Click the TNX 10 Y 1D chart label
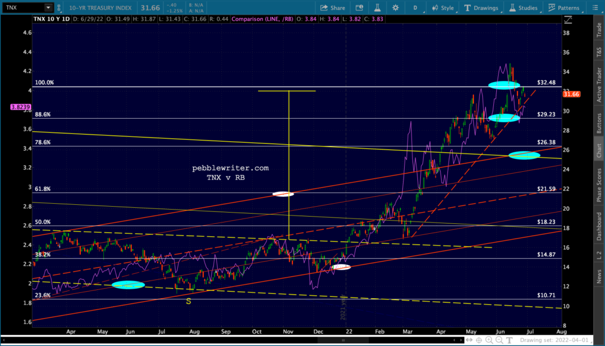The height and width of the screenshot is (346, 605). [52, 19]
